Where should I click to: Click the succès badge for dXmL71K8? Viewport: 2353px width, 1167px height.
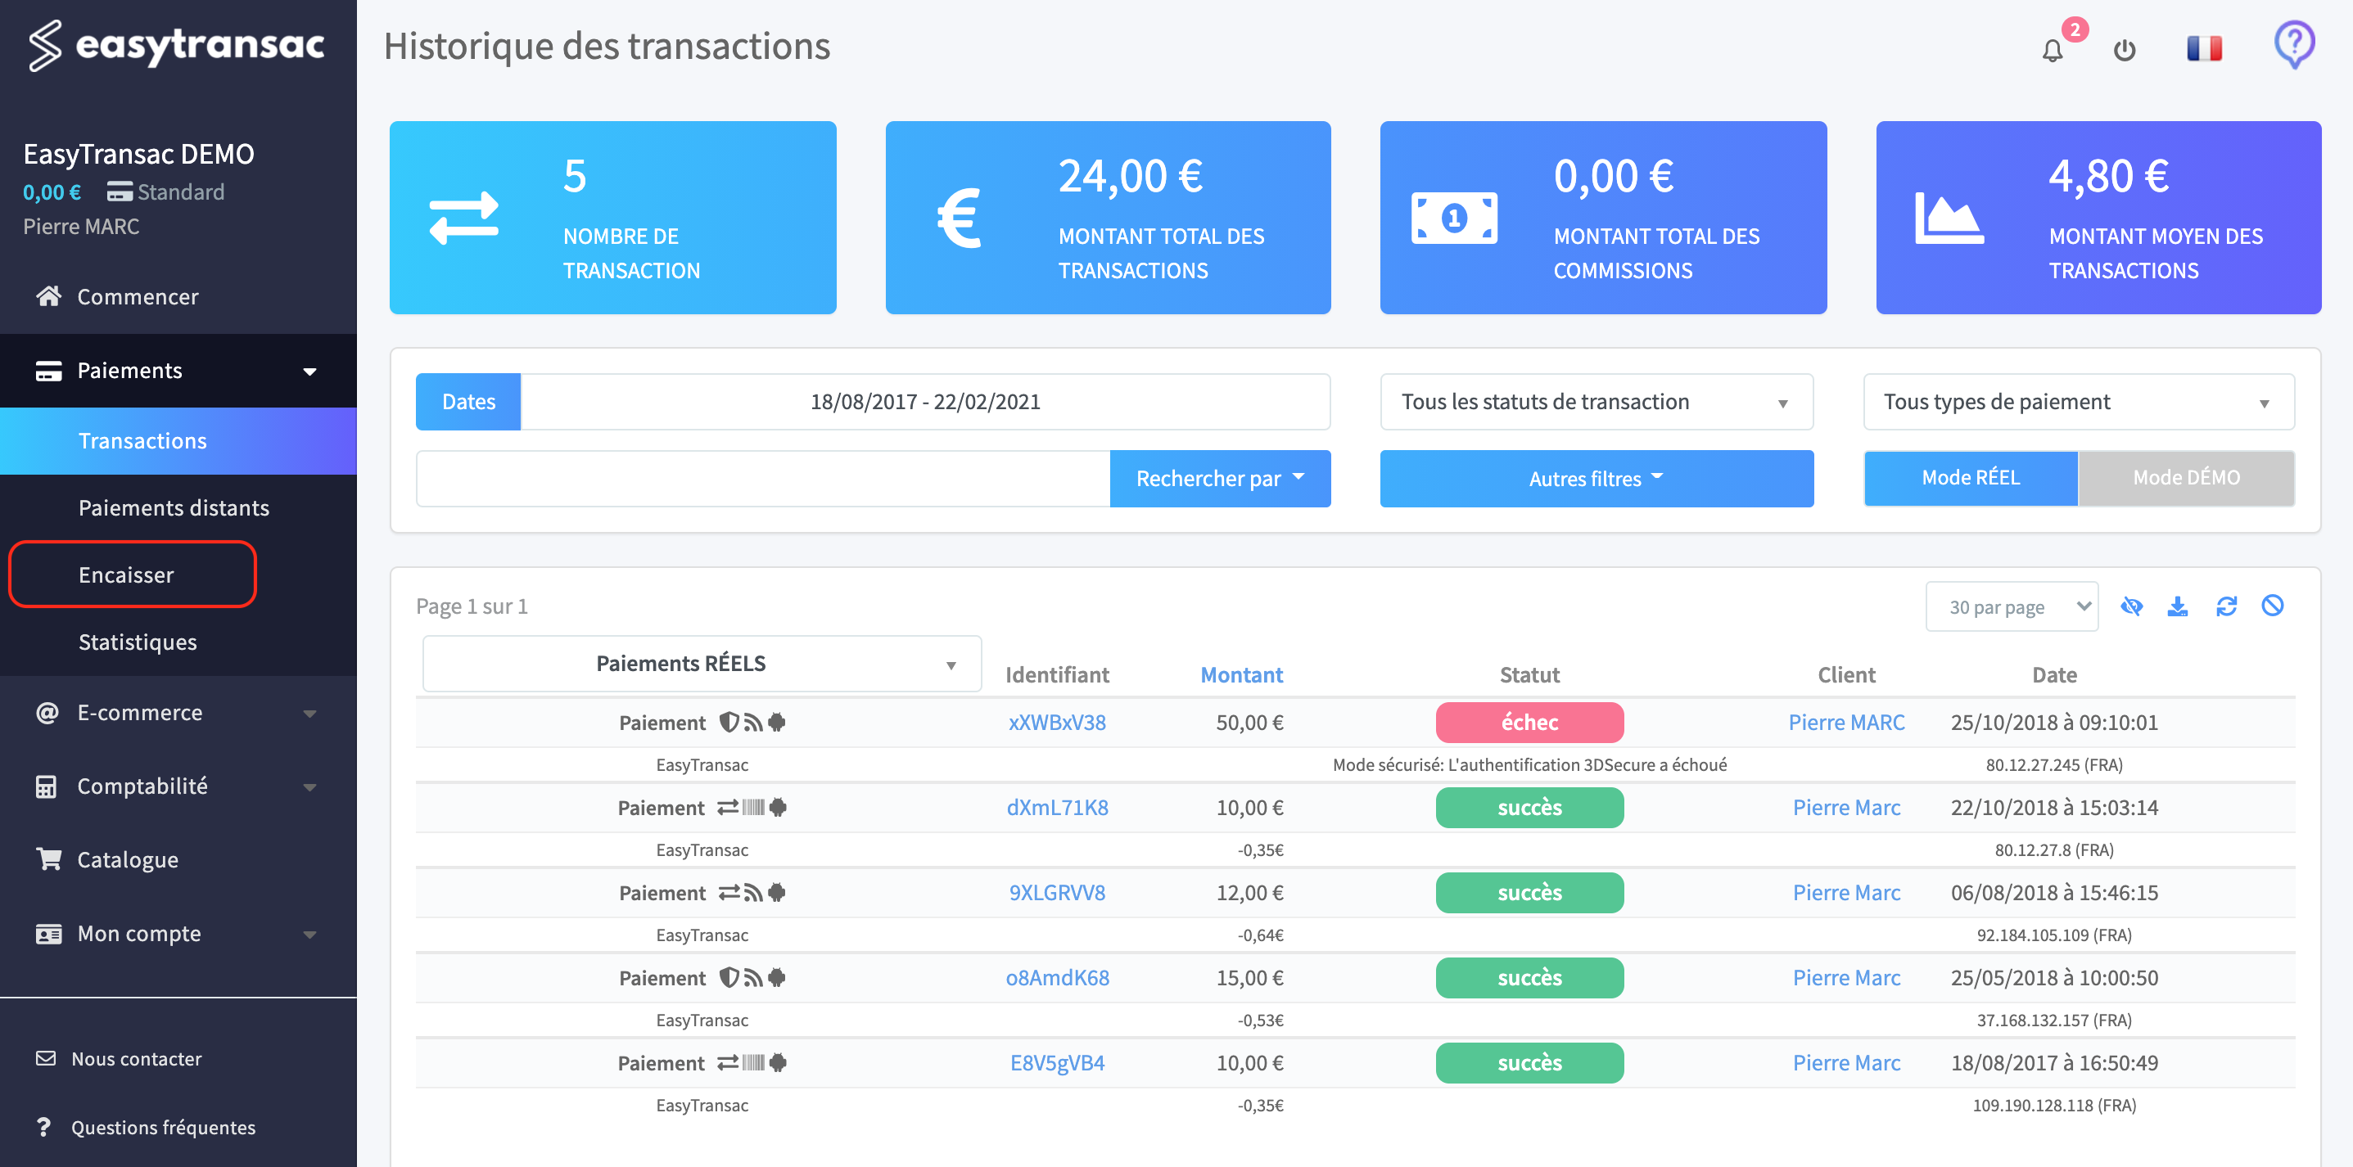pos(1529,807)
